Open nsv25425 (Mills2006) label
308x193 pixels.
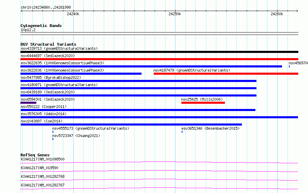point(202,99)
